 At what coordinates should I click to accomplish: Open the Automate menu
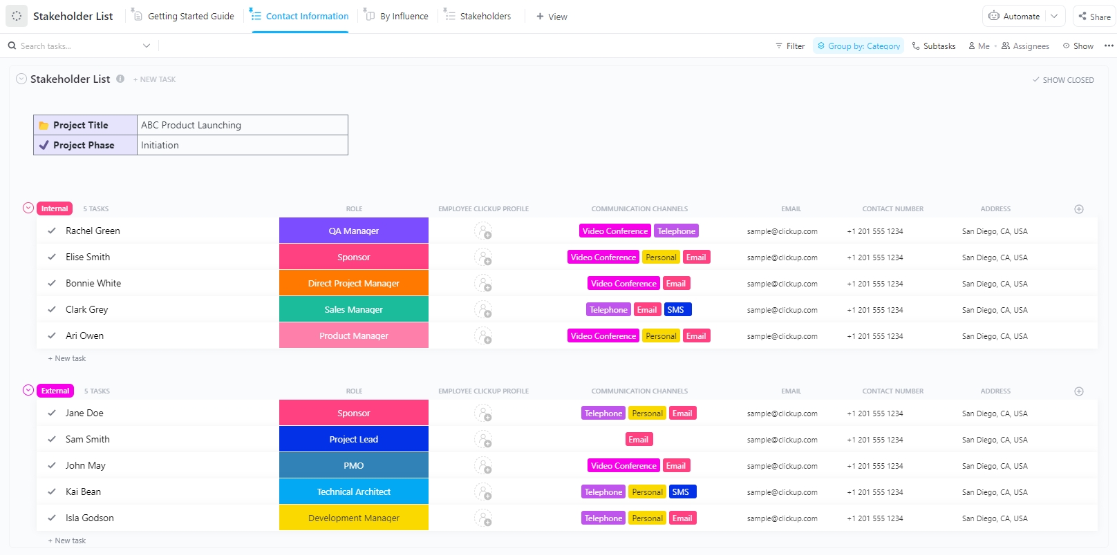(1014, 16)
